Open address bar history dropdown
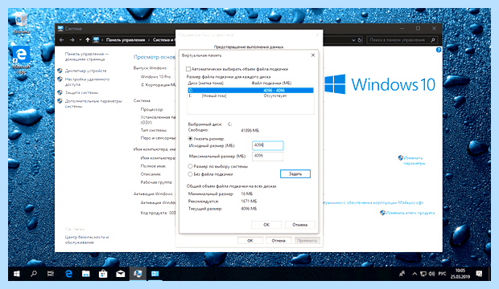 click(353, 40)
